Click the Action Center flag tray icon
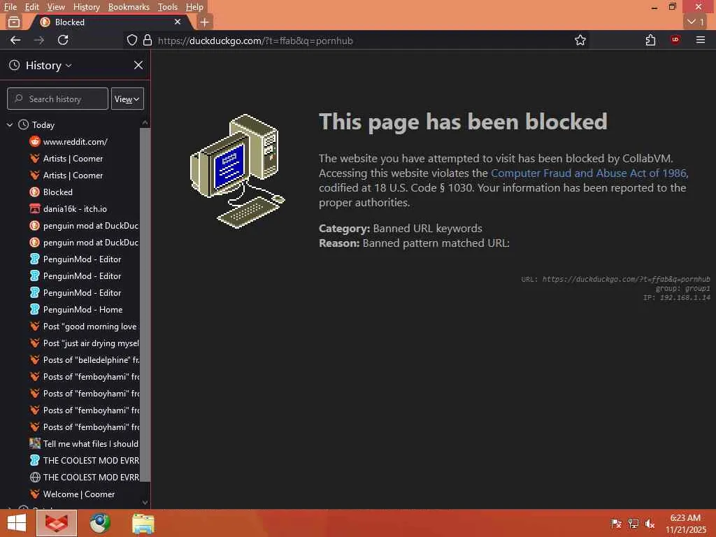The height and width of the screenshot is (537, 716). 616,523
